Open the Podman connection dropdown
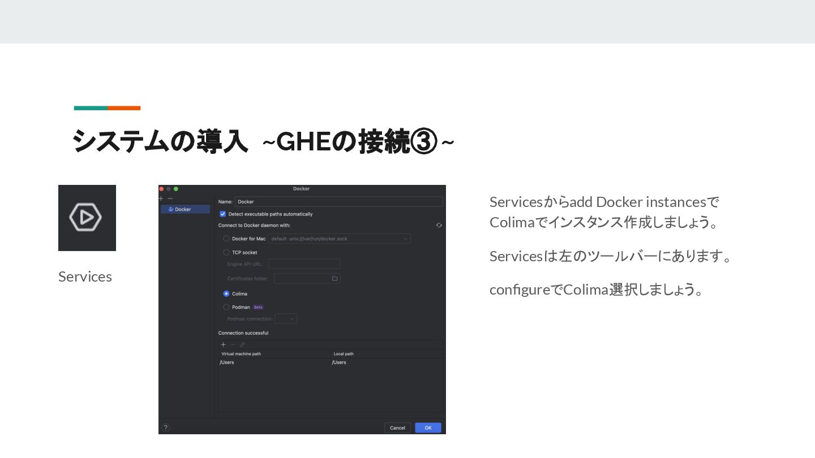 pyautogui.click(x=286, y=319)
